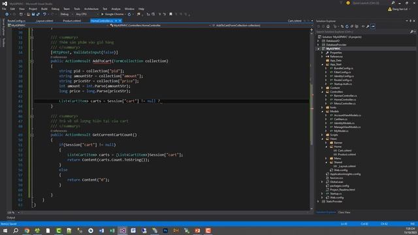Viewport: 418px width, 235px height.
Task: Expand the Scripts folder
Action: (322, 135)
